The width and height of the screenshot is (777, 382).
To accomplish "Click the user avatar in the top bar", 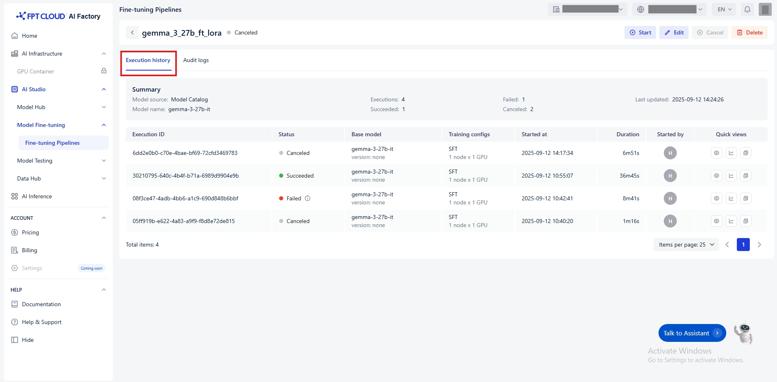I will [x=765, y=9].
